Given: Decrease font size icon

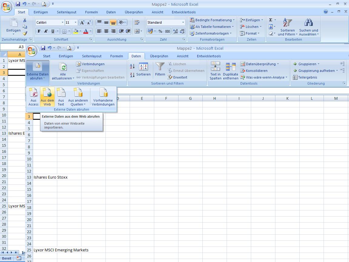Looking at the screenshot, I should click(x=89, y=22).
